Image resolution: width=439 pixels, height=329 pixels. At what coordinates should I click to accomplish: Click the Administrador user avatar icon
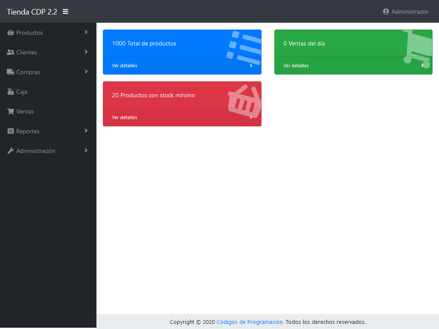[386, 12]
